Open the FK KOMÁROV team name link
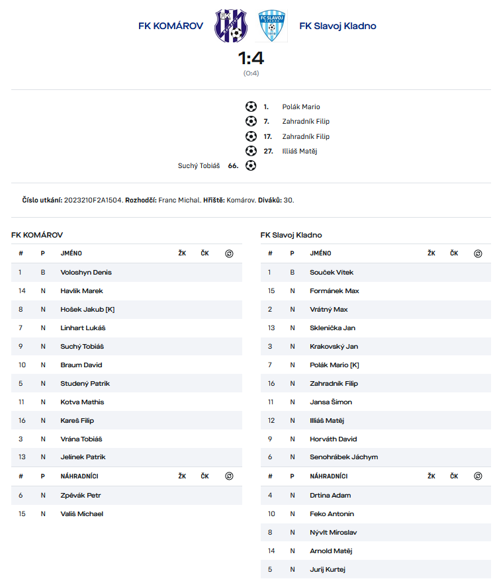499x579 pixels. click(x=171, y=26)
